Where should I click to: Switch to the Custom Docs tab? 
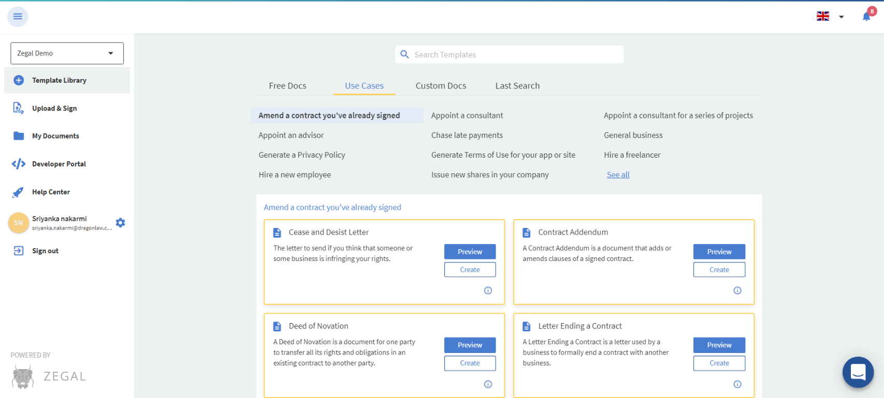click(x=441, y=86)
